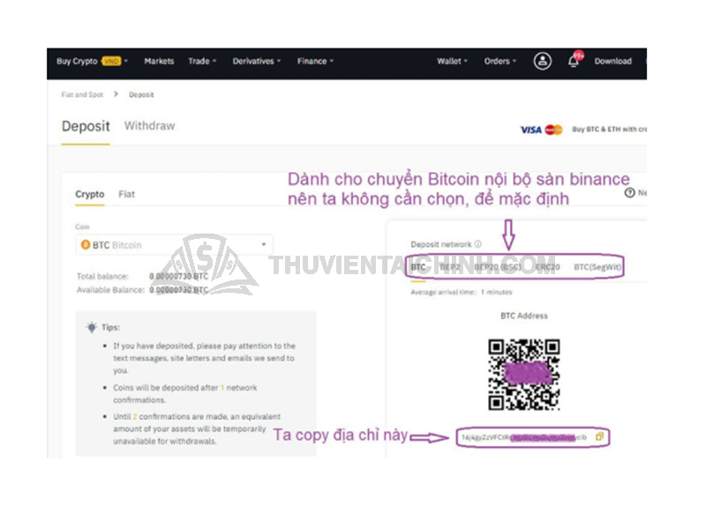Select the Crypto tab
Screen dimensions: 706x529
(x=90, y=194)
